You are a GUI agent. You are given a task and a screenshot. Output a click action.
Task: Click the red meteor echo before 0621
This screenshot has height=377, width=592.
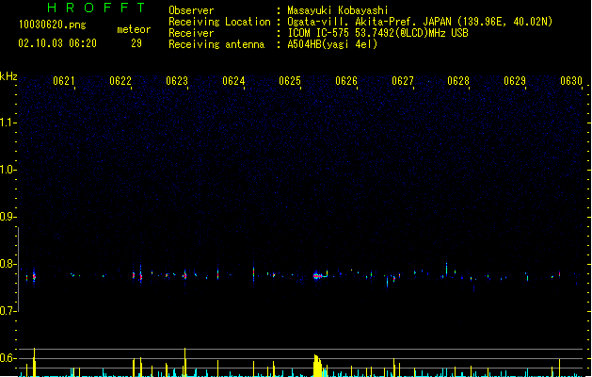coord(34,276)
